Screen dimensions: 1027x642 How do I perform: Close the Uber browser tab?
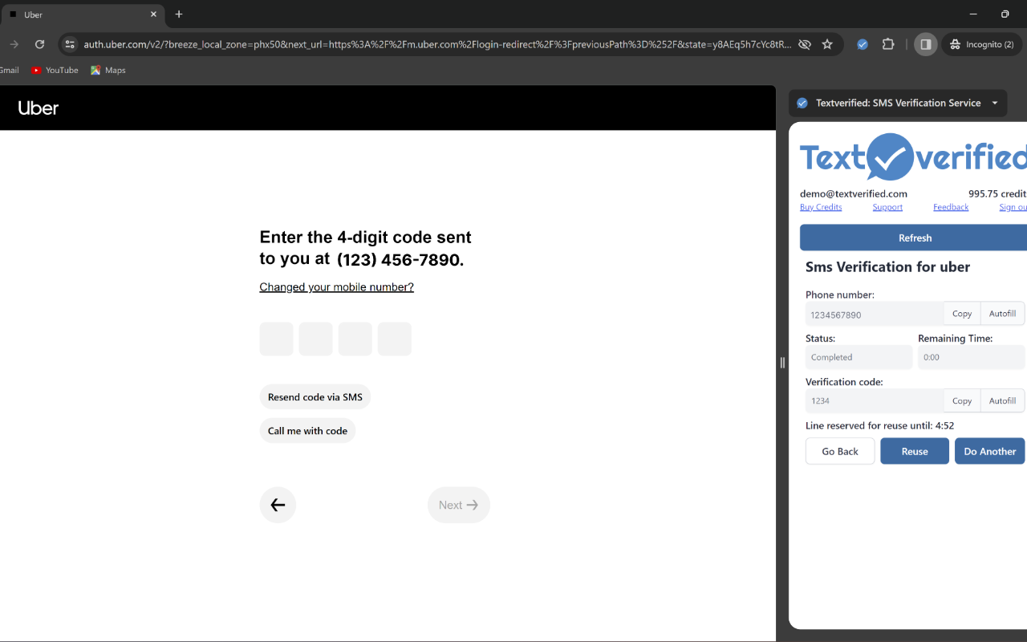tap(153, 14)
